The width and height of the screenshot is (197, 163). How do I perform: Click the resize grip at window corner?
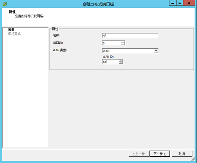coord(193,159)
